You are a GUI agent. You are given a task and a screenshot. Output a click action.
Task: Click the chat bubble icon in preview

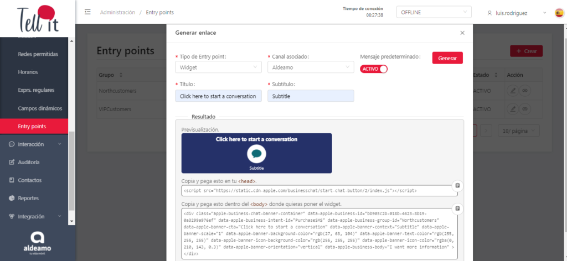(x=256, y=154)
